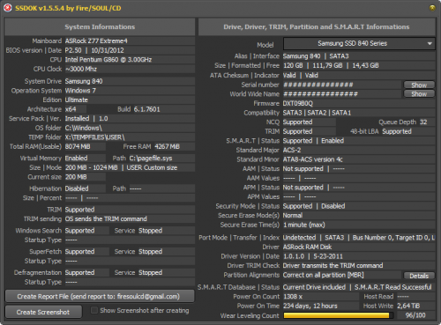Image resolution: width=441 pixels, height=325 pixels.
Task: Click the Build 6.1.7601 value
Action: pyautogui.click(x=146, y=109)
